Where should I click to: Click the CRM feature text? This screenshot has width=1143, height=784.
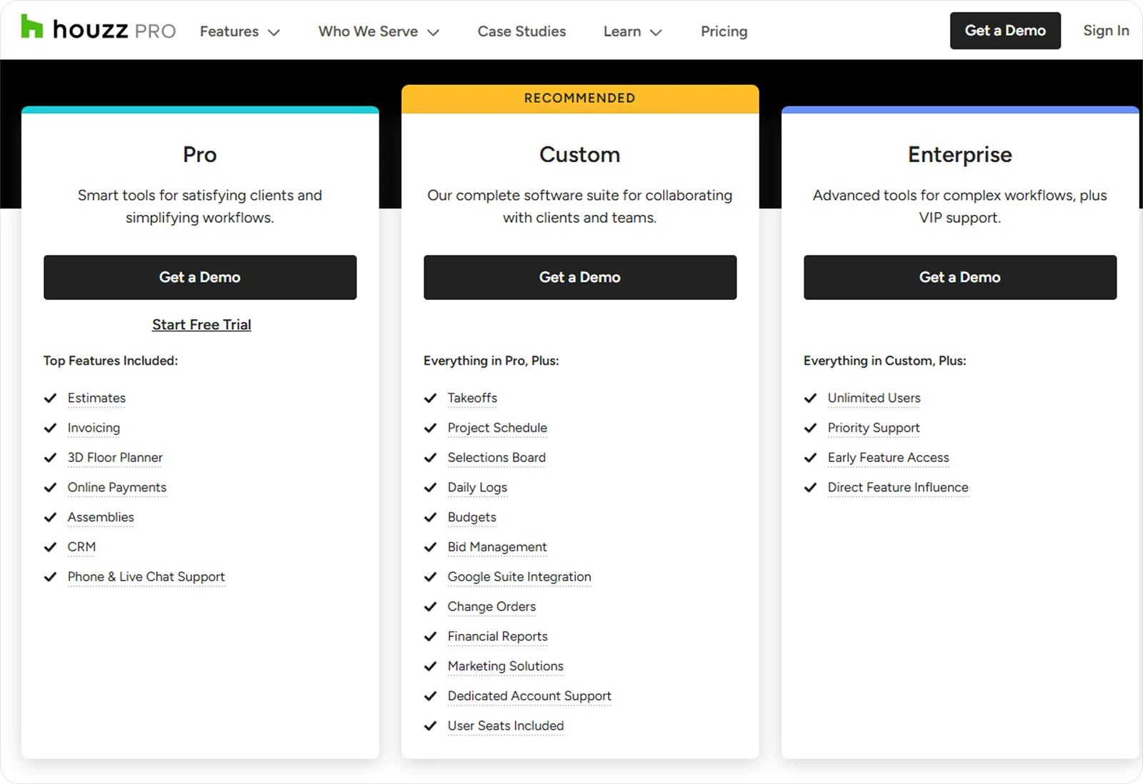(x=81, y=547)
